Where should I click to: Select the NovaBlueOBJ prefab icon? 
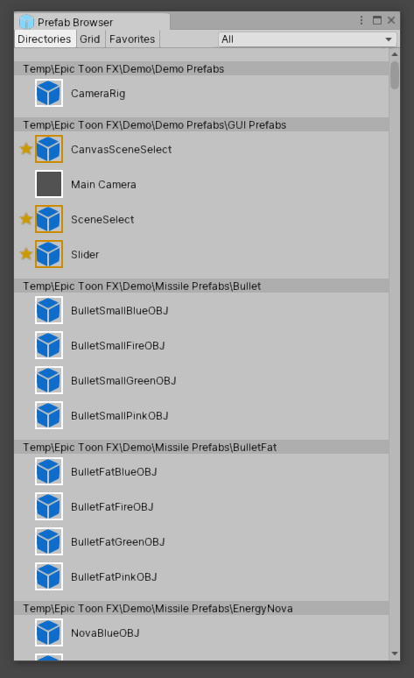pyautogui.click(x=49, y=632)
